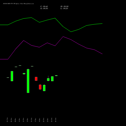
Task: Select the flat candle for 11 Dec
Action: tap(20, 66)
